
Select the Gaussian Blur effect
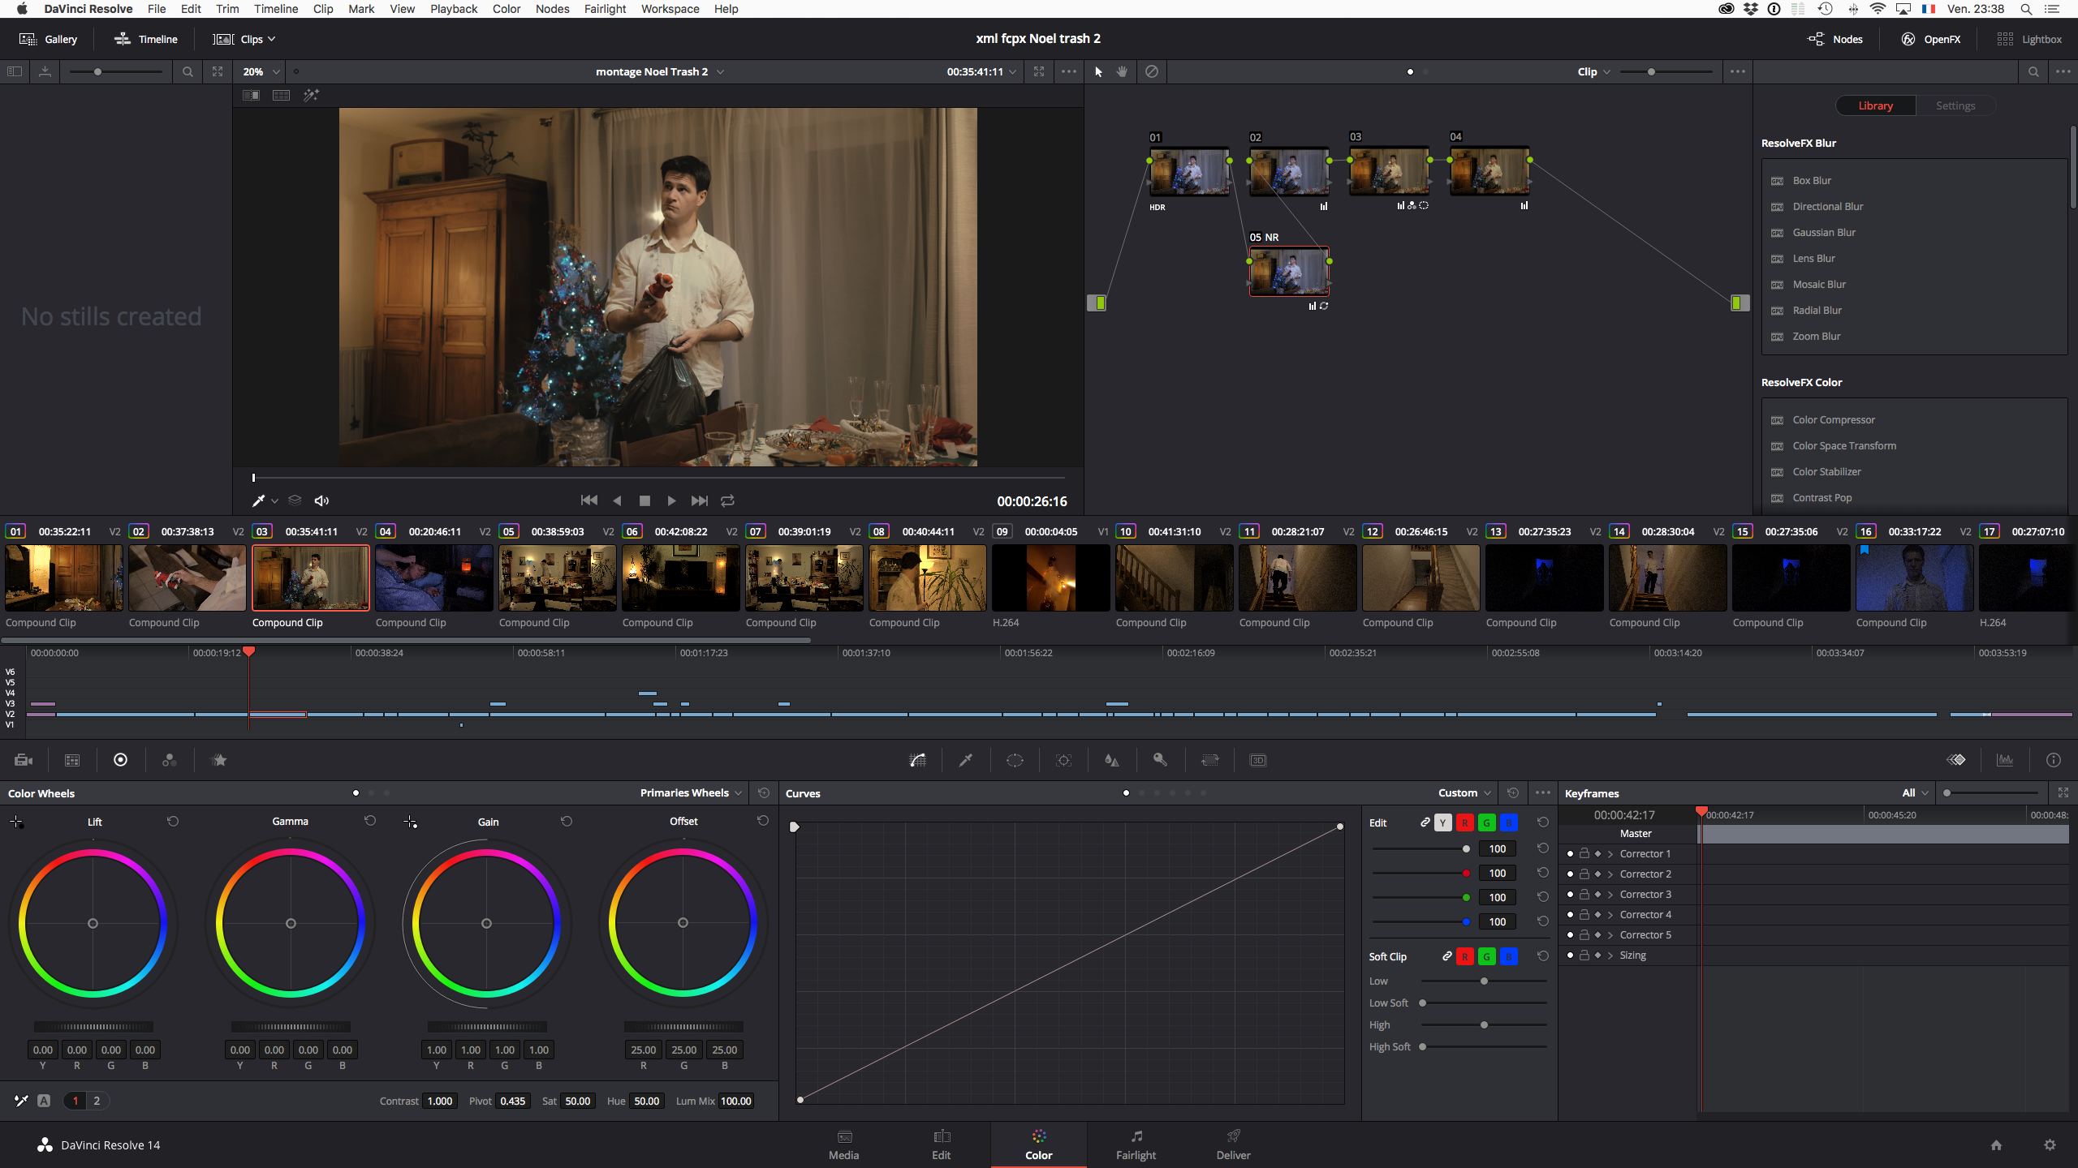click(x=1824, y=232)
